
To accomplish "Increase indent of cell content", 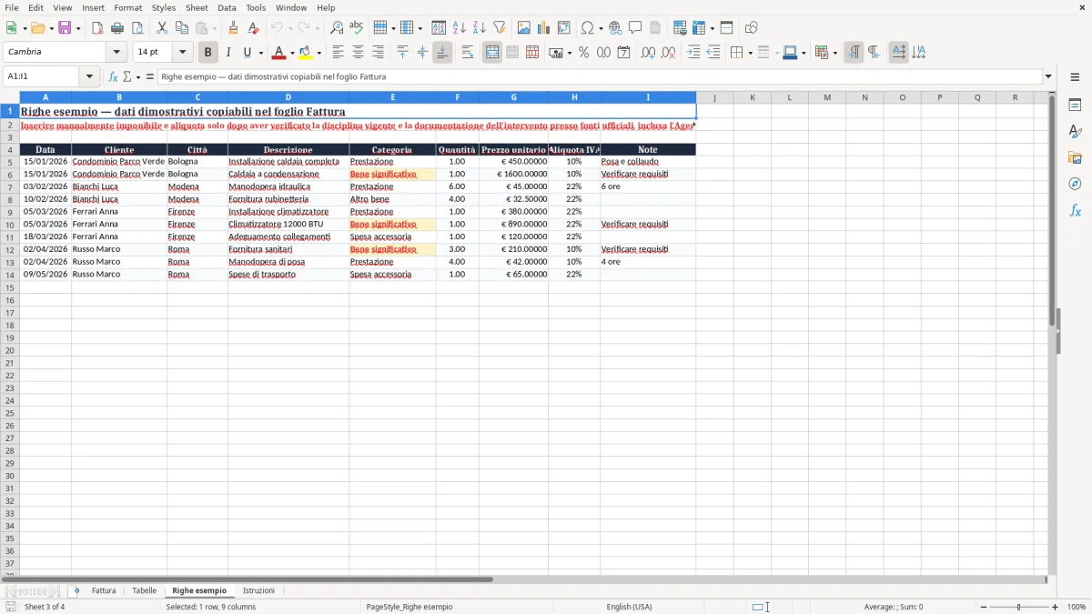I will coord(693,53).
